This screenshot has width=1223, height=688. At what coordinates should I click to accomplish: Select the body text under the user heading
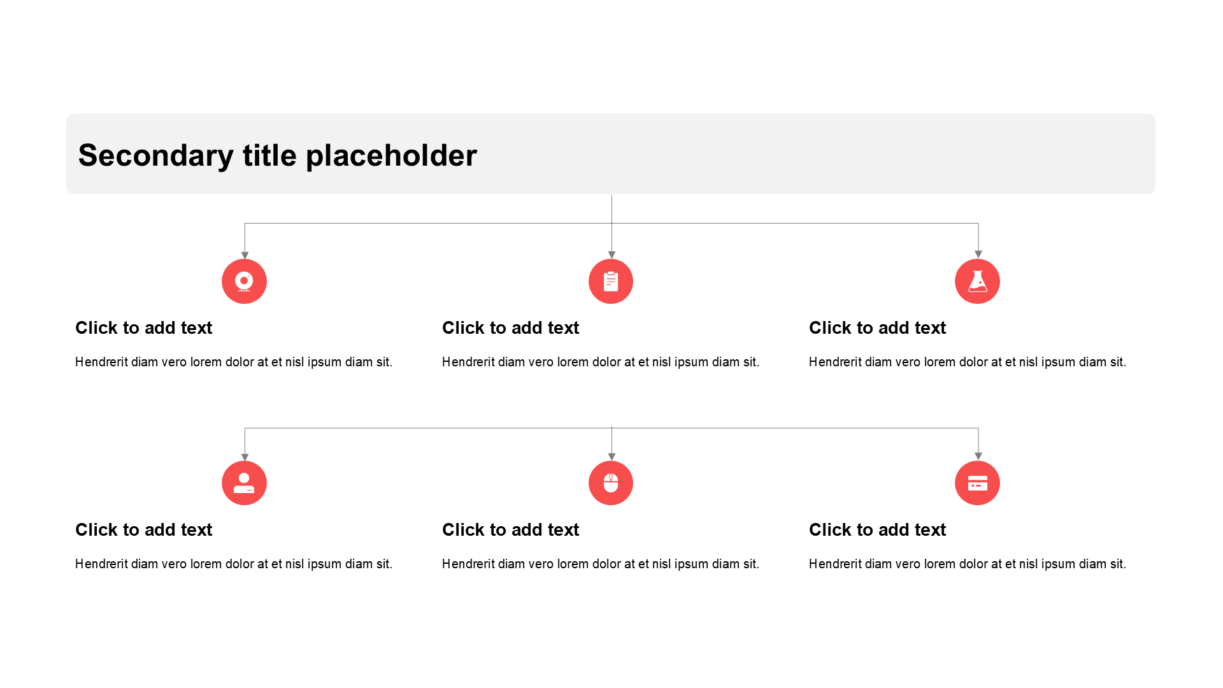[x=234, y=564]
